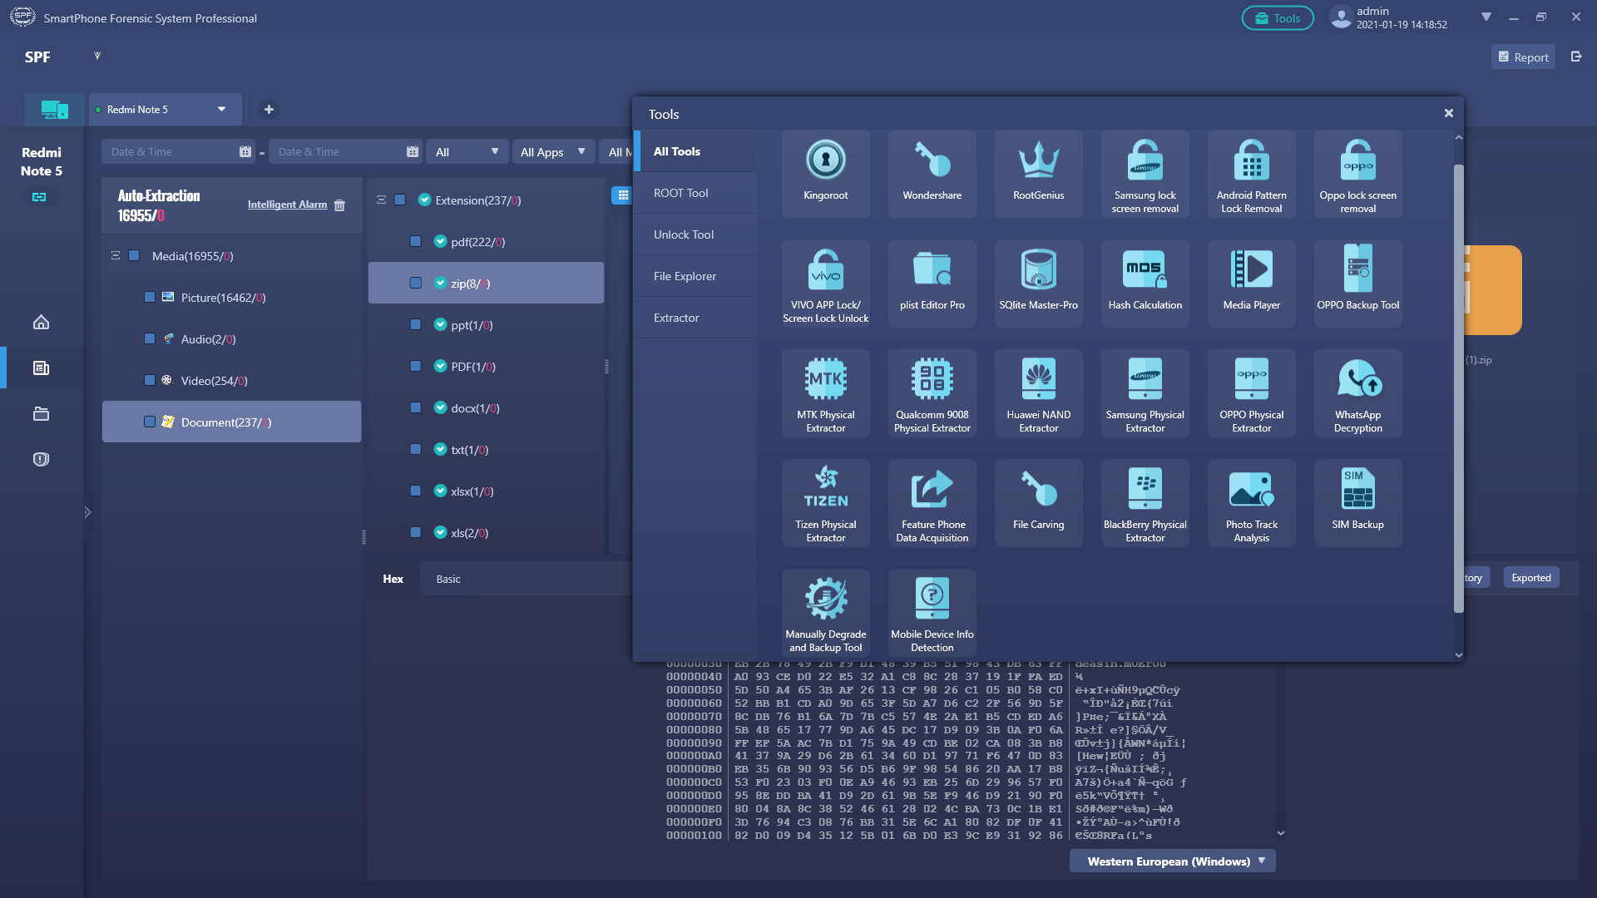
Task: Check the pdf(222/0) checkbox
Action: [x=416, y=241]
